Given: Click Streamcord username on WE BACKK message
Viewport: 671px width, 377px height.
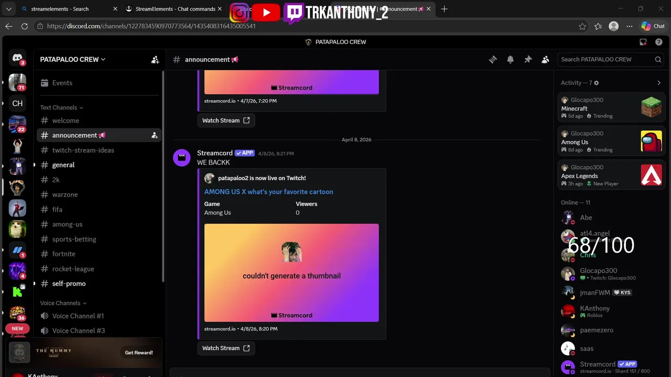Looking at the screenshot, I should (214, 153).
